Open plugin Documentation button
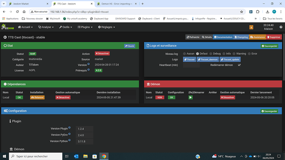The width and height of the screenshot is (285, 160). point(223,37)
